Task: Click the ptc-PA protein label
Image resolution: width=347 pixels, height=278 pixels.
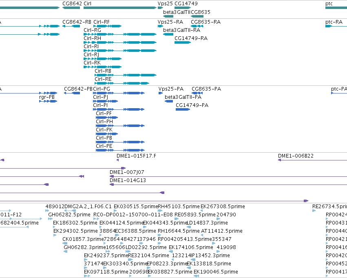Action: click(x=339, y=89)
